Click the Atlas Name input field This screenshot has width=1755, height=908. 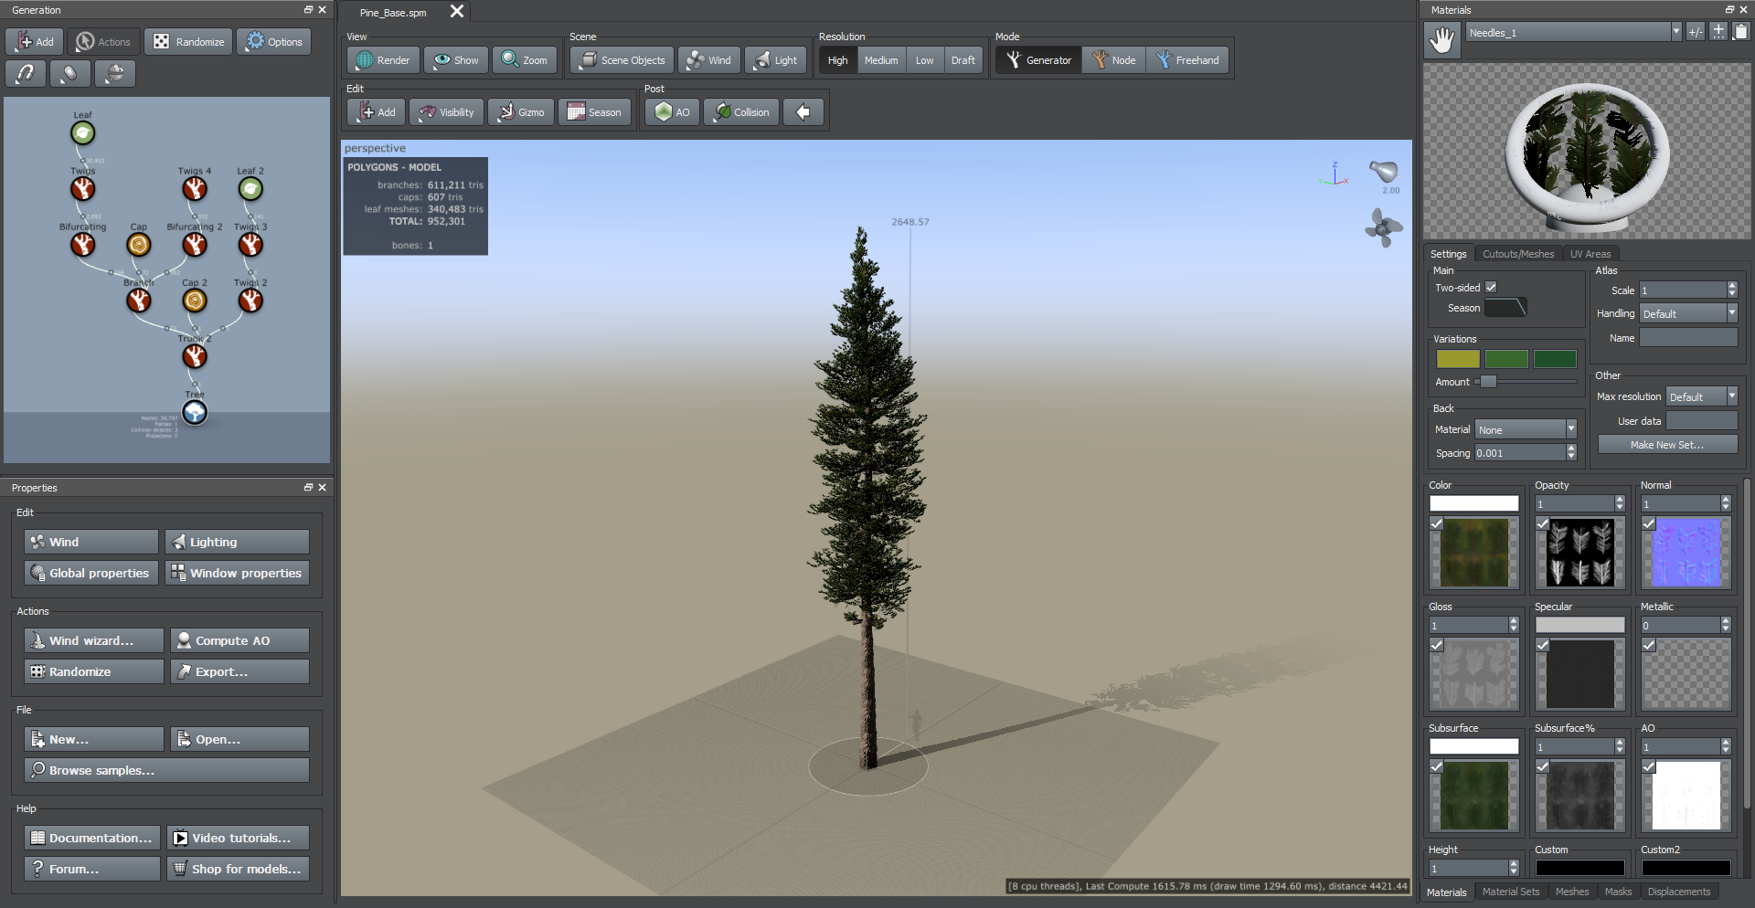(x=1688, y=338)
